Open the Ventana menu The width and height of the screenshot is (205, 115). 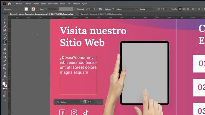[76, 4]
